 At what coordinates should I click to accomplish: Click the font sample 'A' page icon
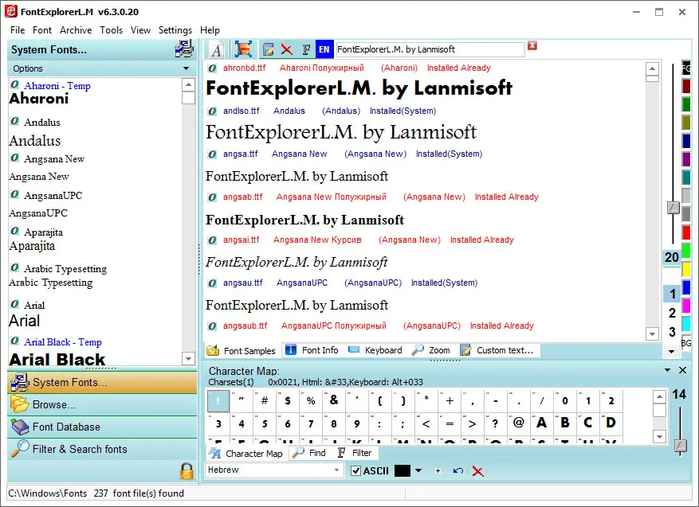(217, 49)
